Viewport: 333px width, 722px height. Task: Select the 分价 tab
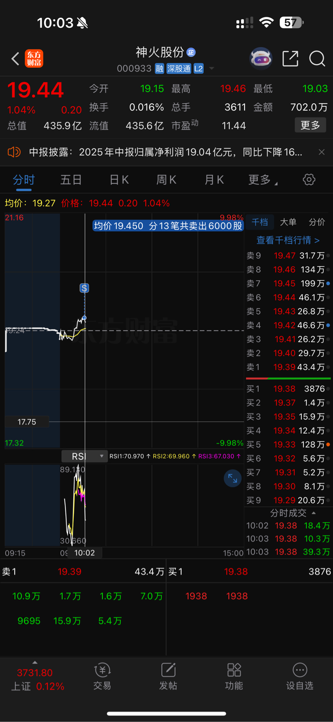(x=317, y=222)
